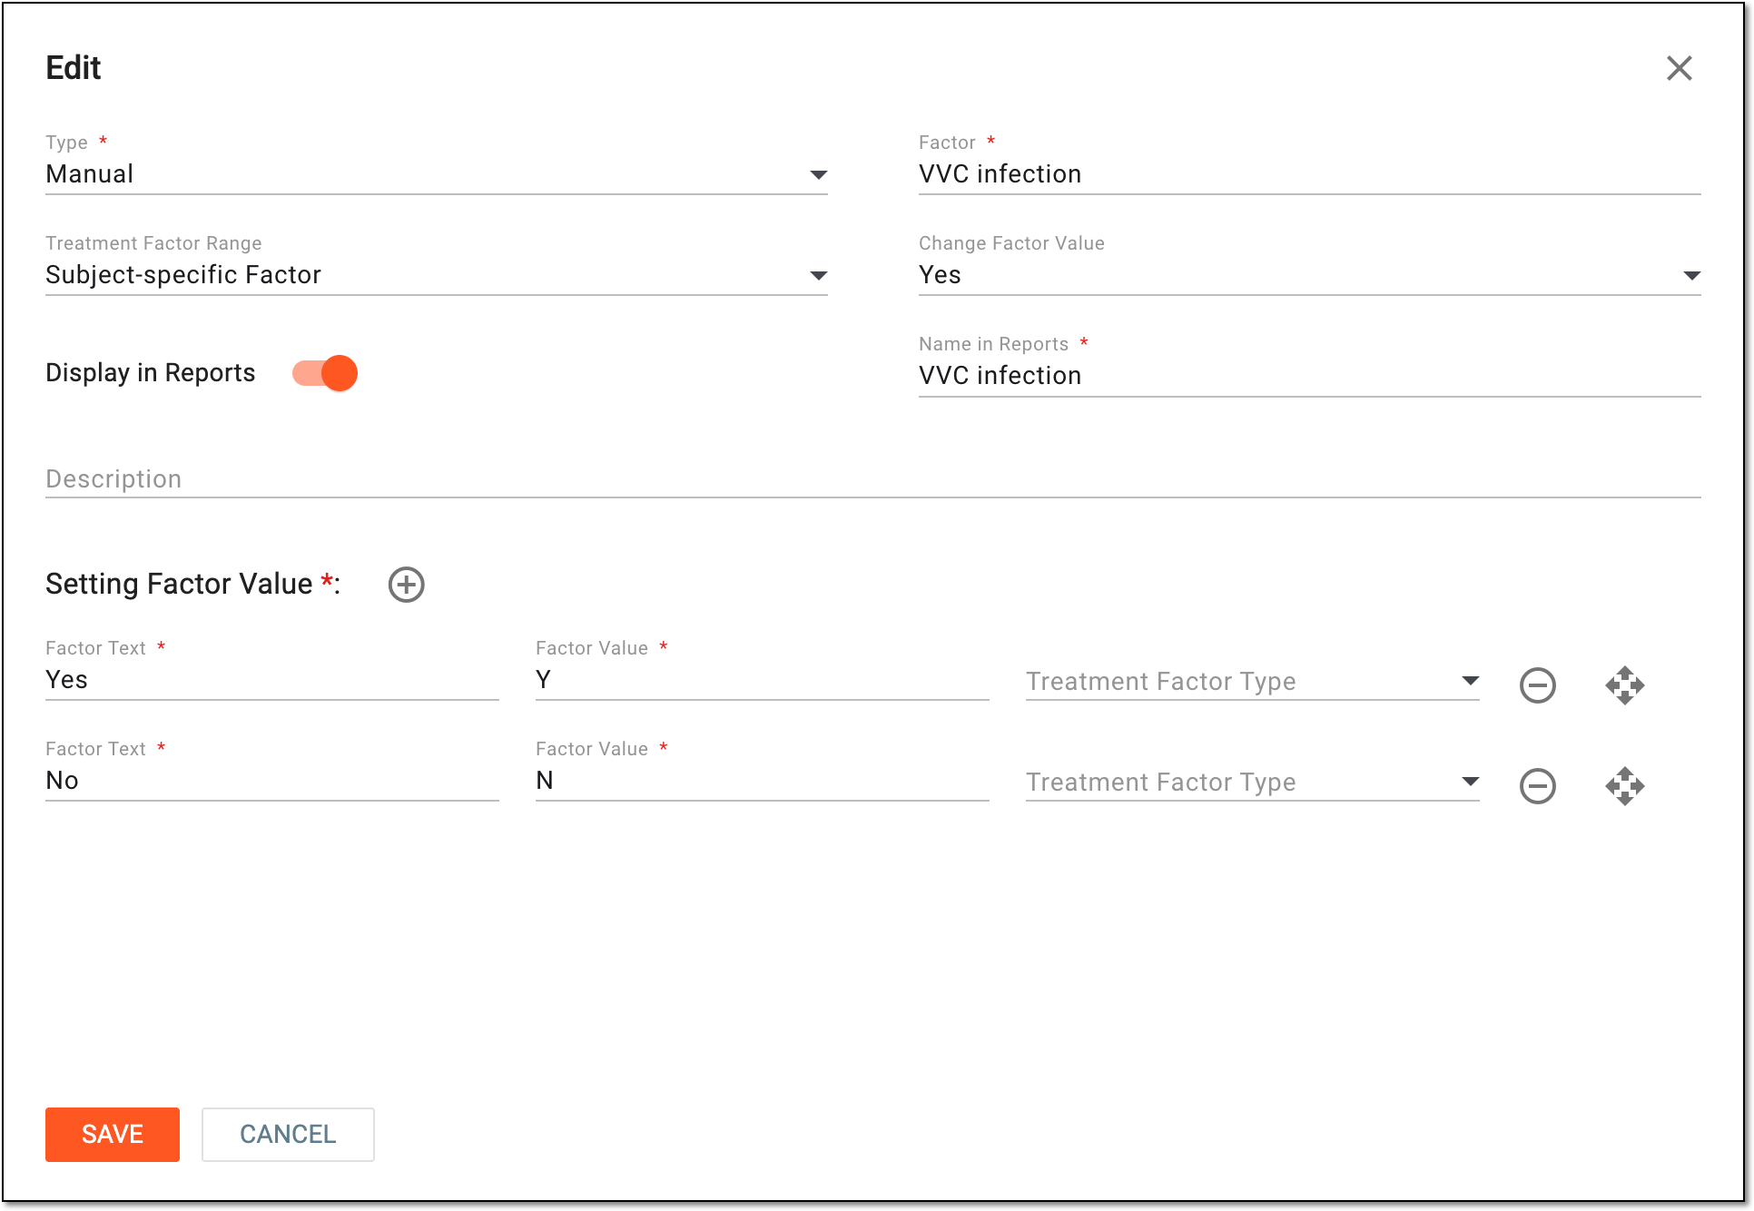The height and width of the screenshot is (1211, 1754).
Task: Click the SAVE button
Action: (x=113, y=1134)
